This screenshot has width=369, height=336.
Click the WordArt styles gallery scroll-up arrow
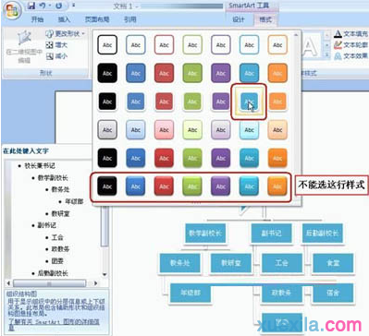pyautogui.click(x=326, y=35)
